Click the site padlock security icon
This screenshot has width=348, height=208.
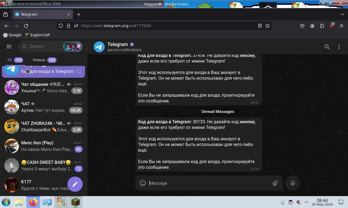click(69, 26)
